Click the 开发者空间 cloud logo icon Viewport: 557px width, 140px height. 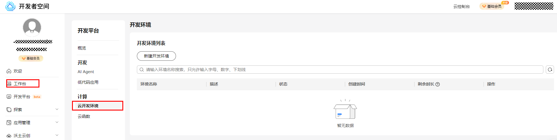[10, 6]
